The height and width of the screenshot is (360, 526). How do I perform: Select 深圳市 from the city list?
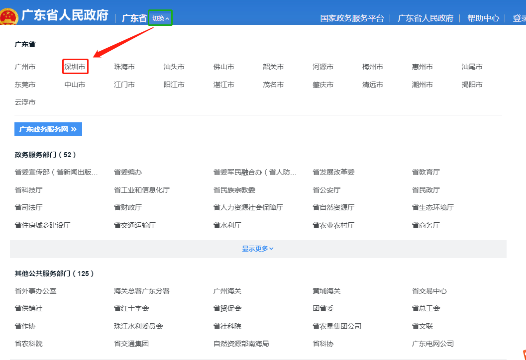[75, 67]
